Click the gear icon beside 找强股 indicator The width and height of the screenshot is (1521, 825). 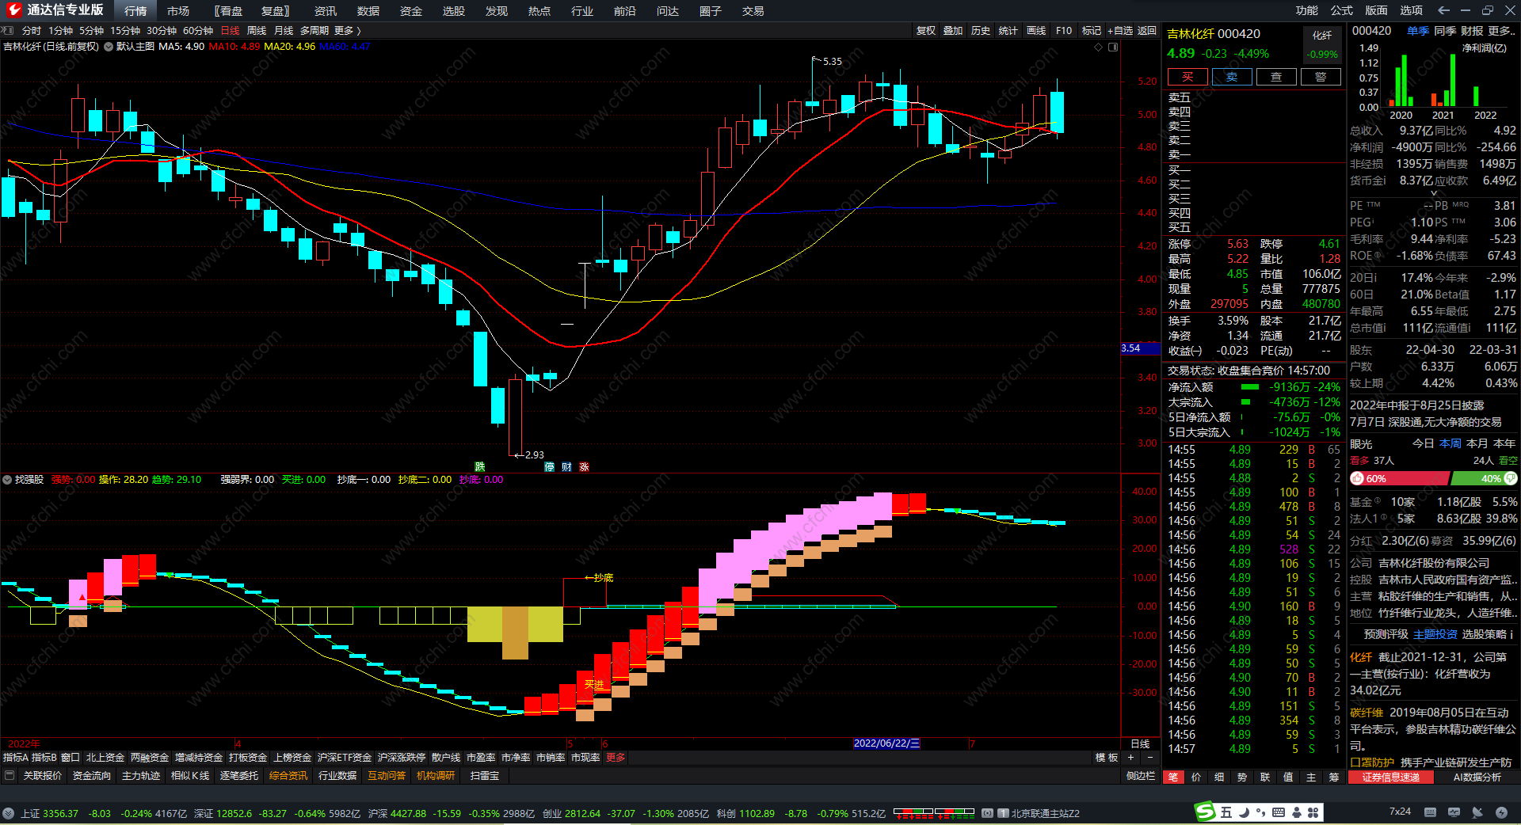[7, 480]
